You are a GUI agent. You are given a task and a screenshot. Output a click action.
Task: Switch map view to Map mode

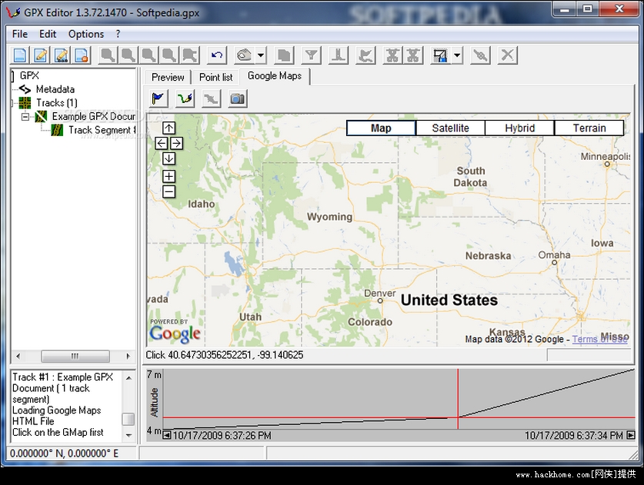click(381, 128)
